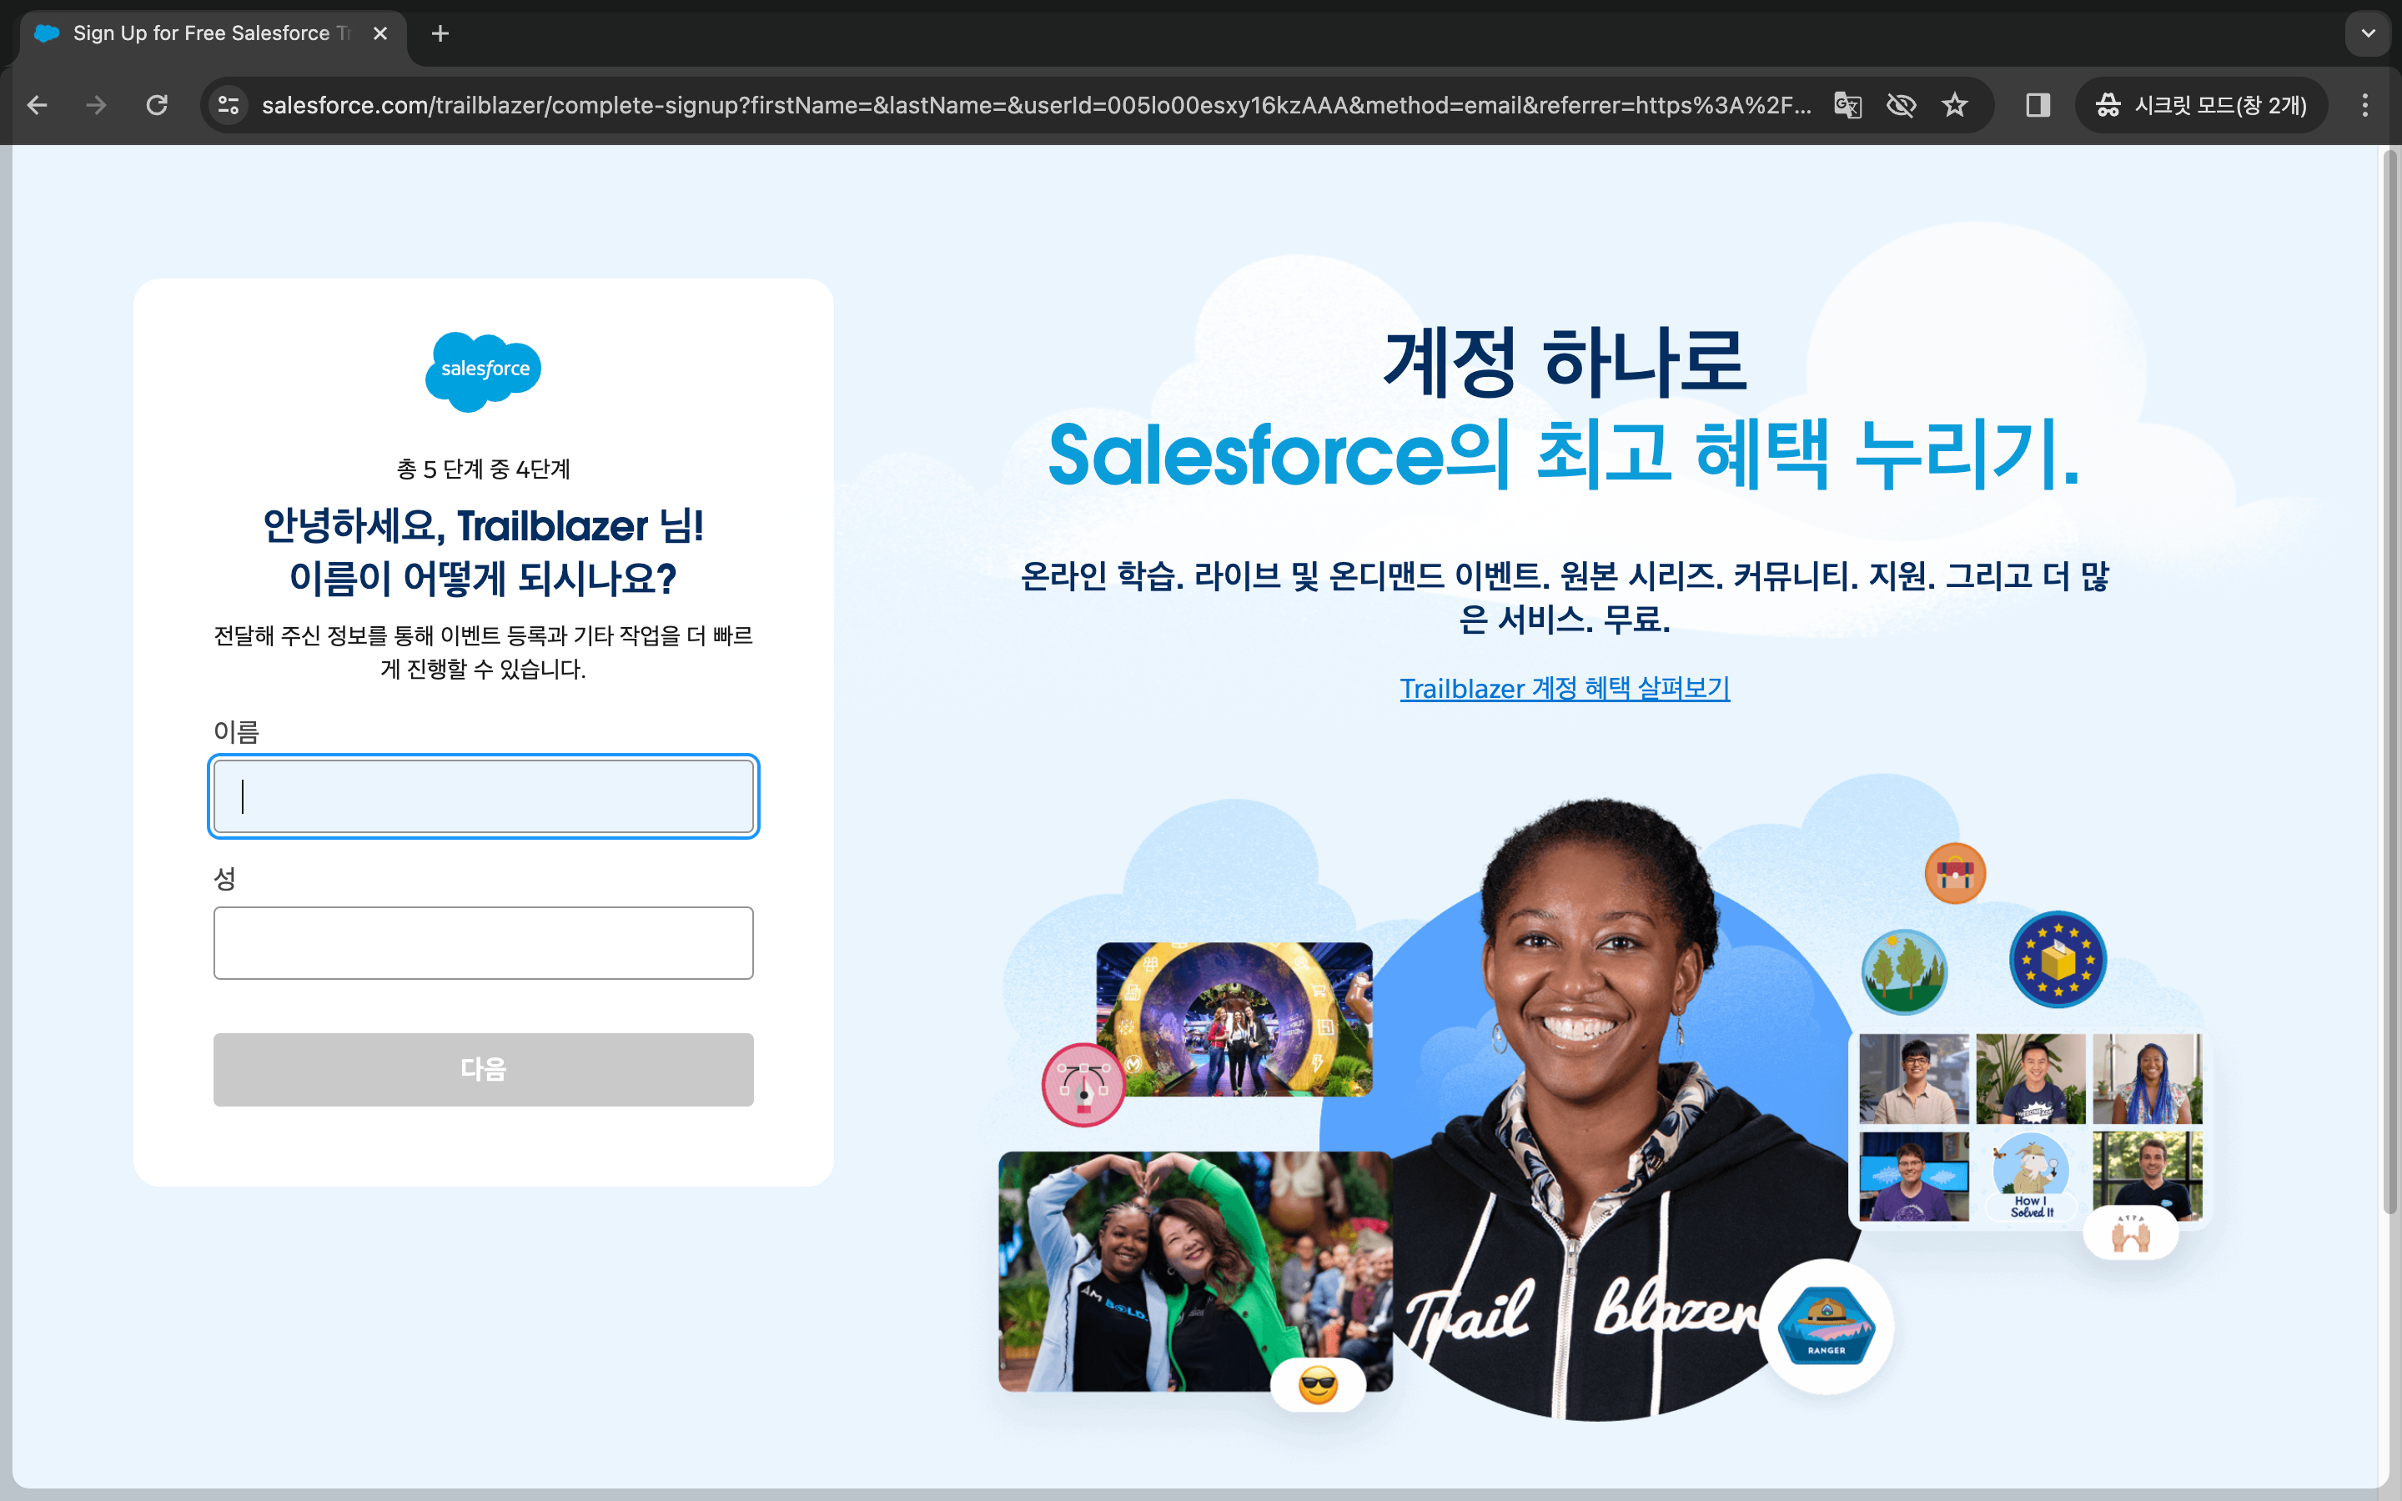Screen dimensions: 2402x1501
Task: Click the event tunnel photo thumbnail
Action: point(1234,1020)
